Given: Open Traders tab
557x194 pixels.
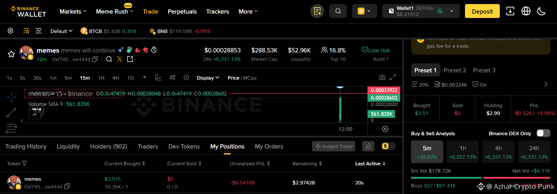Looking at the screenshot, I should 148,147.
